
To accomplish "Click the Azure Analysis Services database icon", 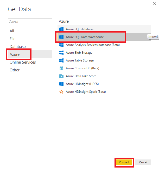I will point(61,45).
